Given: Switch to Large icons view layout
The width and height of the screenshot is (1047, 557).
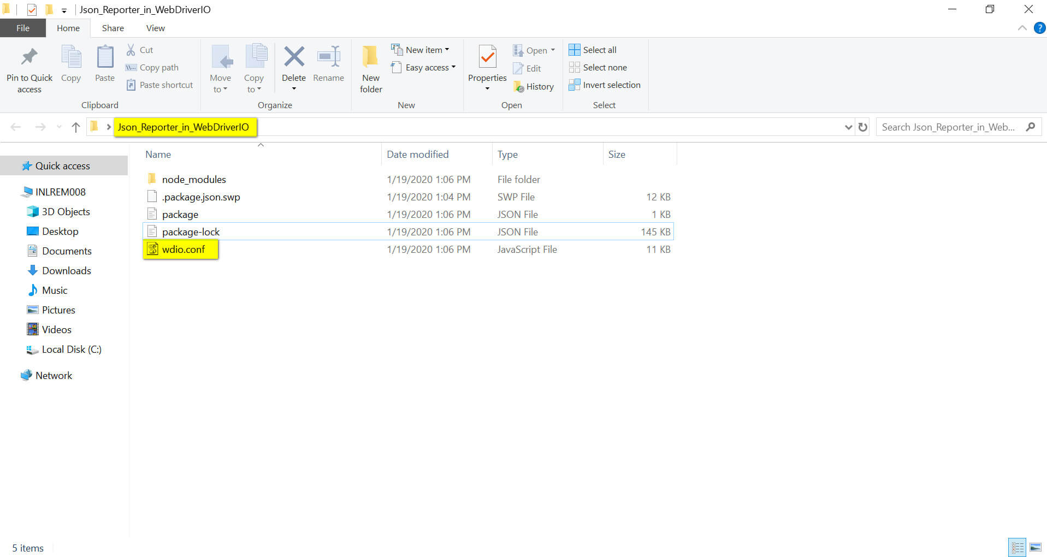Looking at the screenshot, I should (1035, 547).
